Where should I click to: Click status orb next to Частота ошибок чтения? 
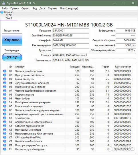[5, 71]
